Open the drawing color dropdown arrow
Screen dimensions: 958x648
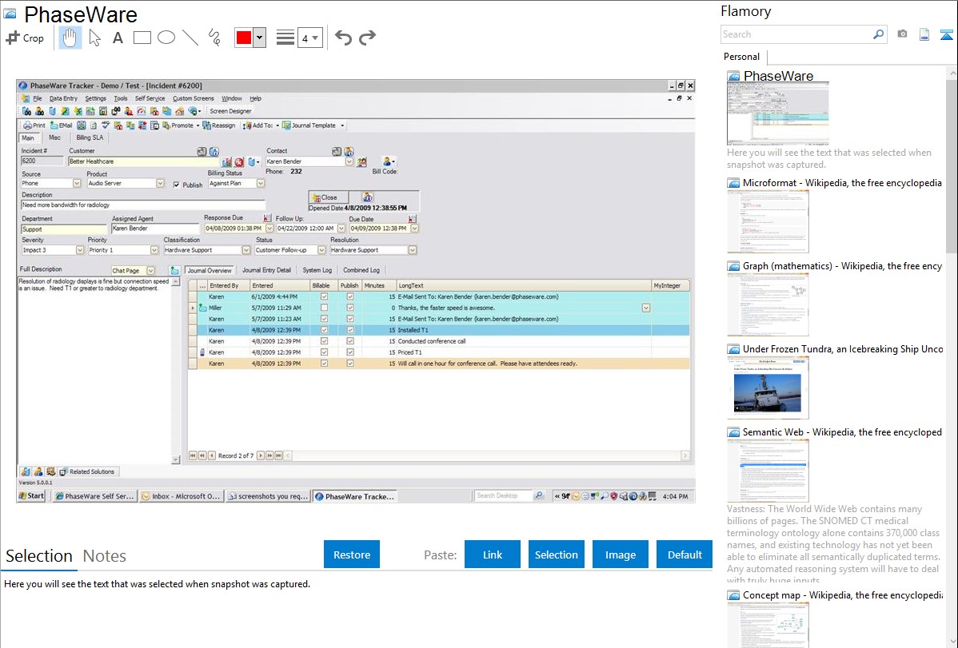tap(260, 38)
